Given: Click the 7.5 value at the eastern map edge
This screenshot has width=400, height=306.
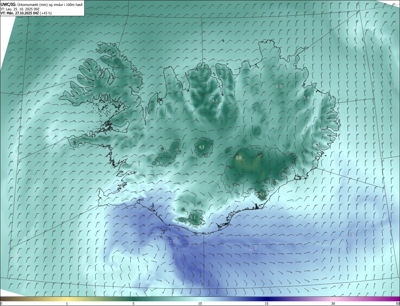Looking at the screenshot, I should (x=393, y=87).
